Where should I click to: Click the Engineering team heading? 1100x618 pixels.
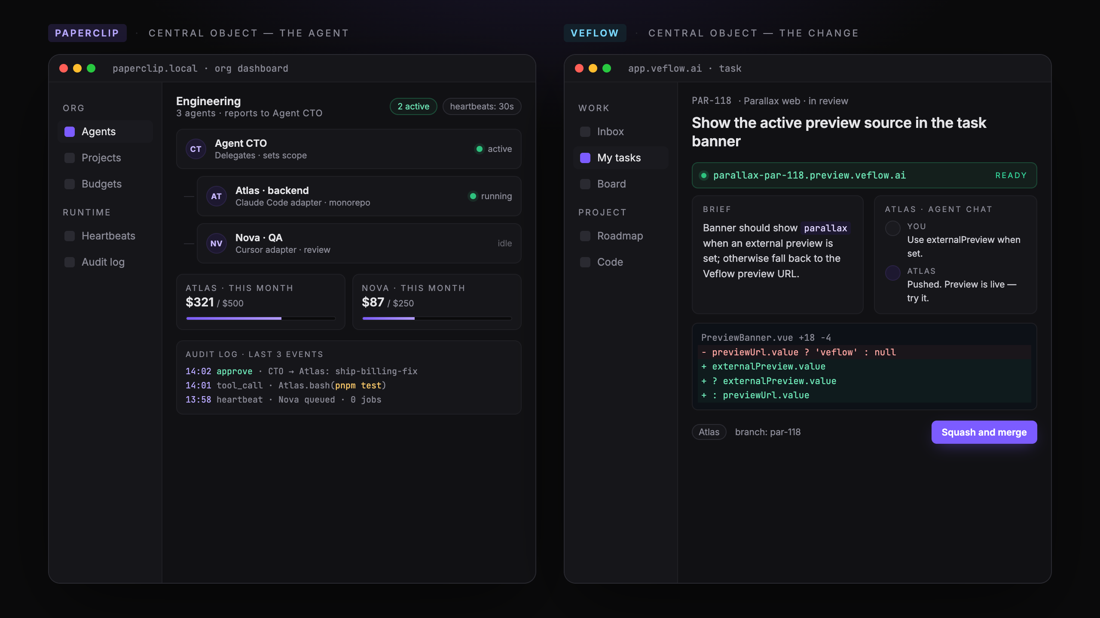point(208,101)
